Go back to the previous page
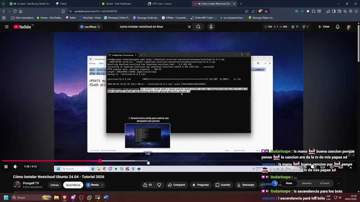Screen dimensions: 360x202 [4, 11]
